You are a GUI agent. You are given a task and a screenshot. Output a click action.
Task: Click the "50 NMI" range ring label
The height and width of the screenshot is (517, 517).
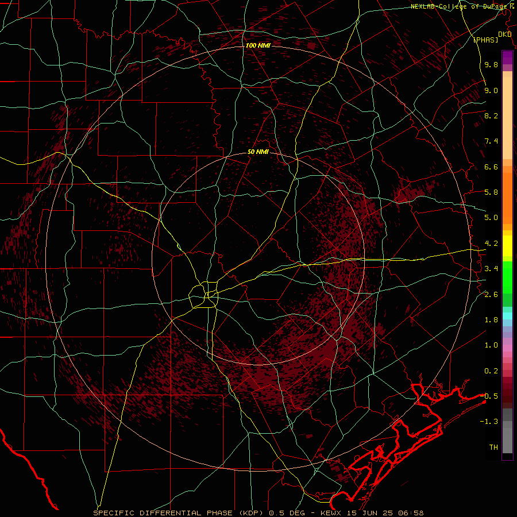point(258,152)
